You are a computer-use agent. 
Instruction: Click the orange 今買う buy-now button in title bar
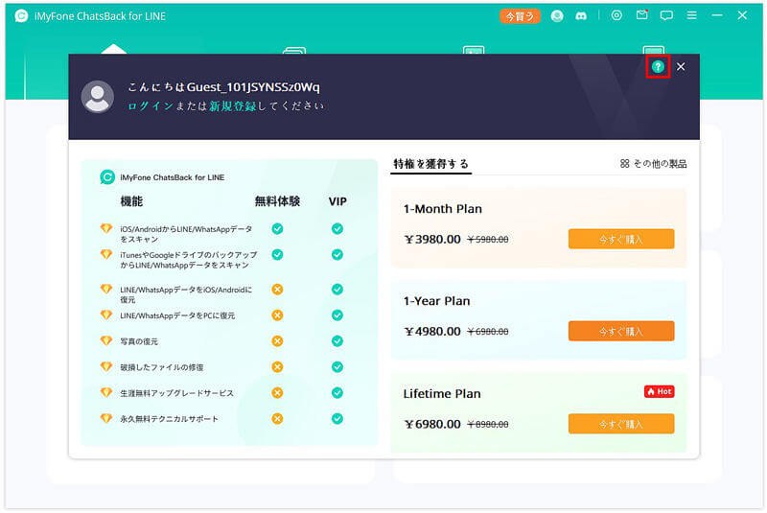[x=520, y=16]
